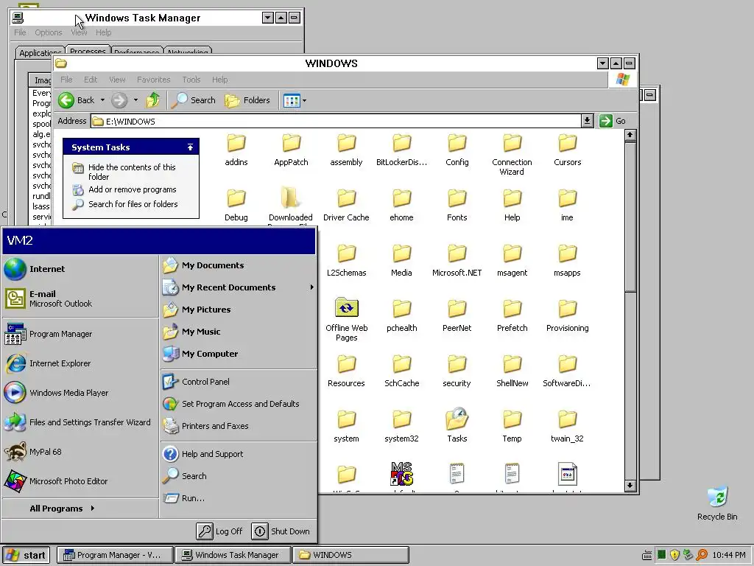The image size is (754, 566).
Task: Click the WINDOWS taskbar button
Action: (350, 555)
